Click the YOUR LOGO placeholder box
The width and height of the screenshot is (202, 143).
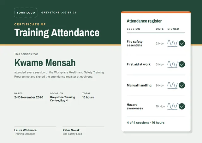[x=26, y=13]
